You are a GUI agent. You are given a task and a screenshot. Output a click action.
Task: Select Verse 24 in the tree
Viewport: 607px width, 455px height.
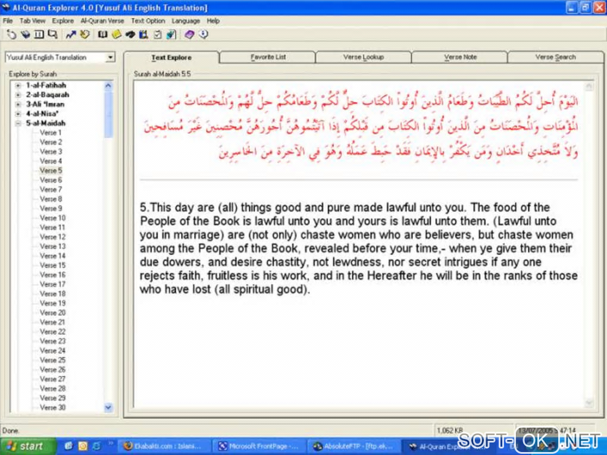click(52, 351)
